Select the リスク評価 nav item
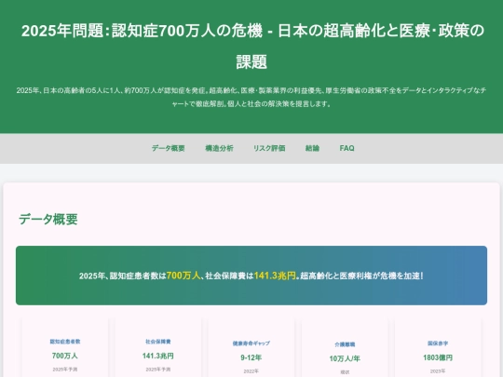503x377 pixels. tap(269, 148)
